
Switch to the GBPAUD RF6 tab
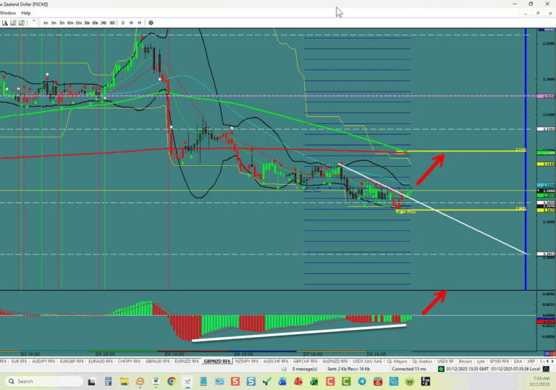click(x=157, y=361)
